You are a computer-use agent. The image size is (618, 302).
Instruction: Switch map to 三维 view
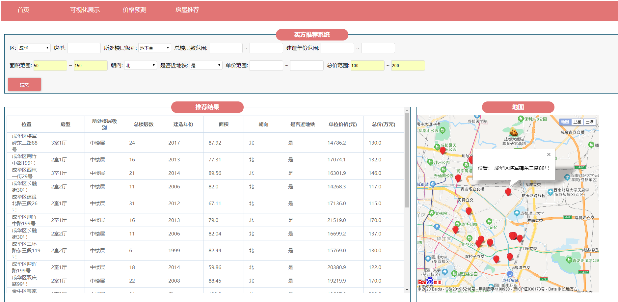[590, 122]
